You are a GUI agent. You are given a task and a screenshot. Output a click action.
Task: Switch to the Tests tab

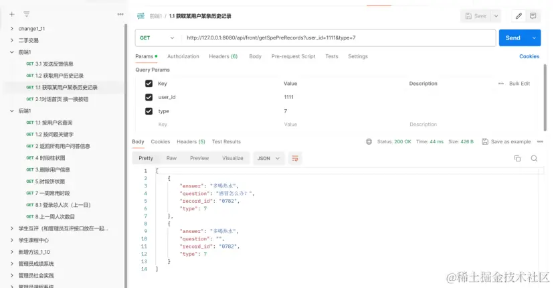point(331,56)
